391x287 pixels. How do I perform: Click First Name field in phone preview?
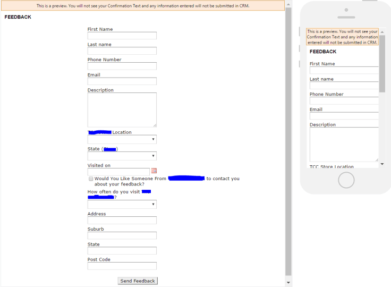click(x=343, y=70)
